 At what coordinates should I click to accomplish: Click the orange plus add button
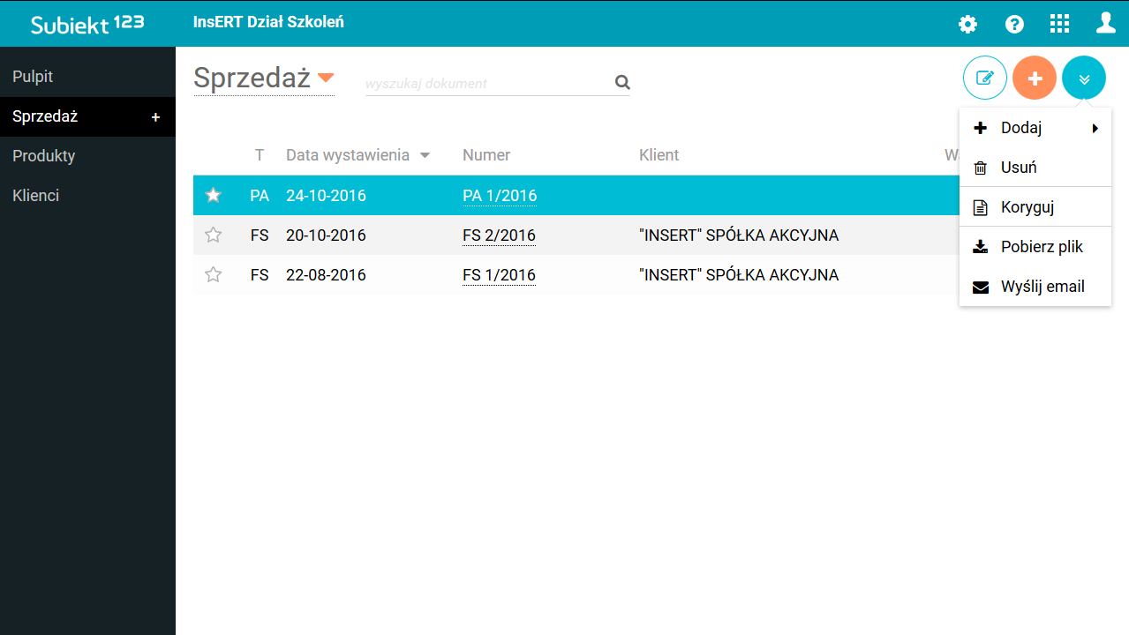[1034, 78]
